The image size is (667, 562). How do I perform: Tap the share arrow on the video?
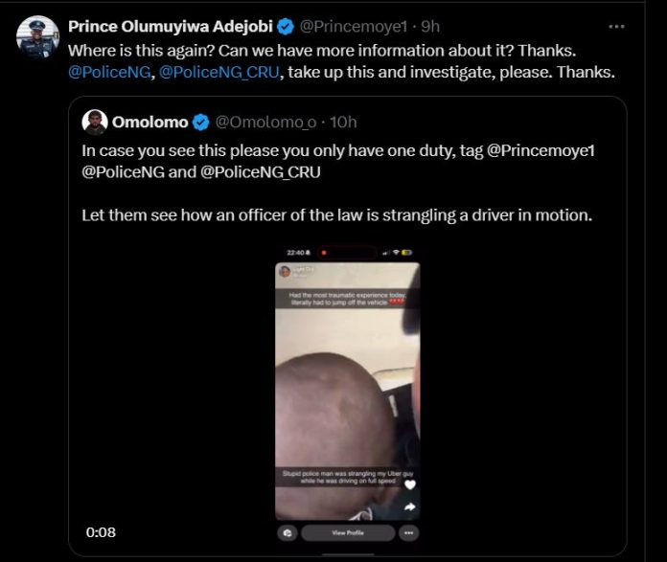click(410, 507)
